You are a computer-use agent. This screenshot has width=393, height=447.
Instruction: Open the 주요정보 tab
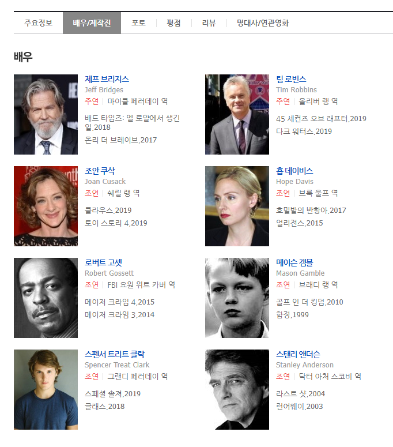[39, 23]
